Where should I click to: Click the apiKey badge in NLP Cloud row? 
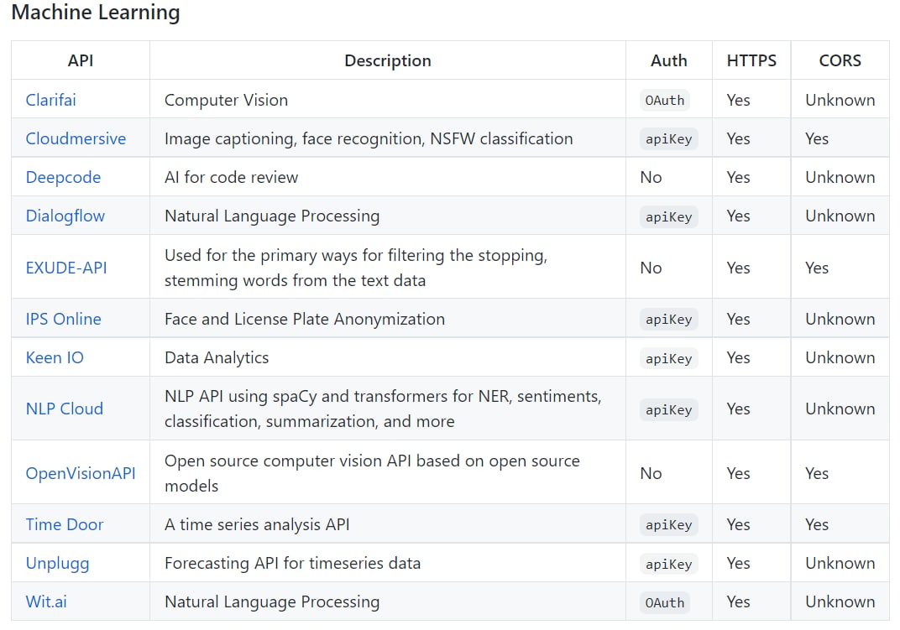668,409
